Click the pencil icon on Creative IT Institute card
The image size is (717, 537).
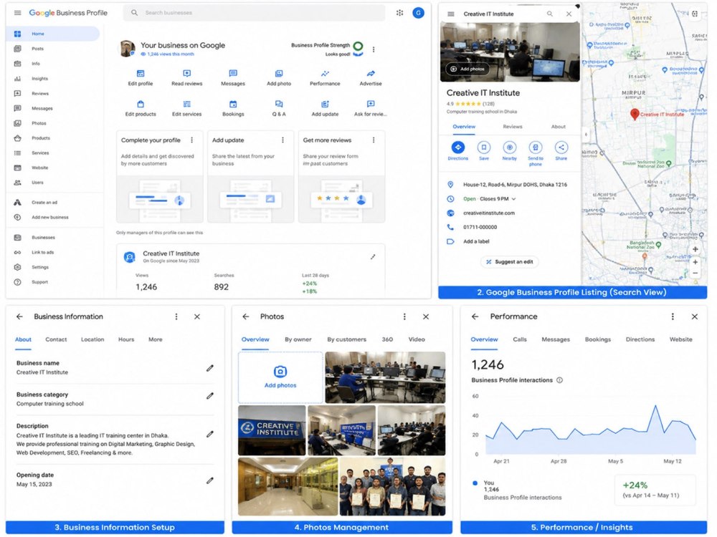pyautogui.click(x=373, y=257)
